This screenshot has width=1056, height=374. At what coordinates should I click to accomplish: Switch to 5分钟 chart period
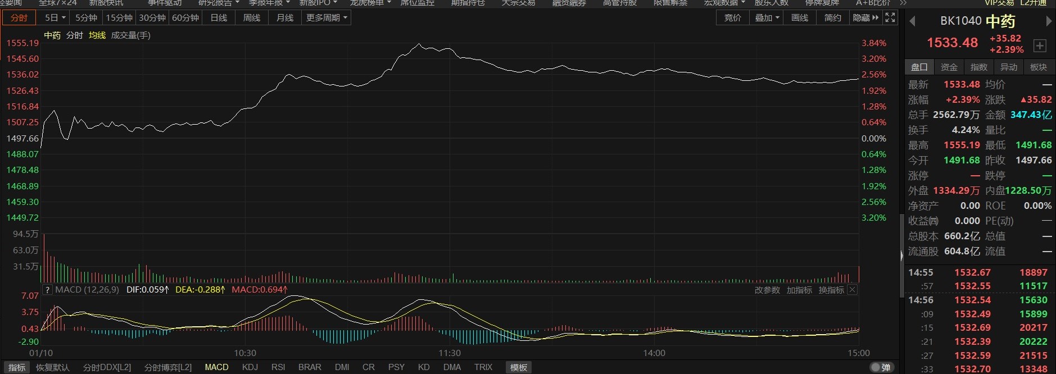pos(86,17)
